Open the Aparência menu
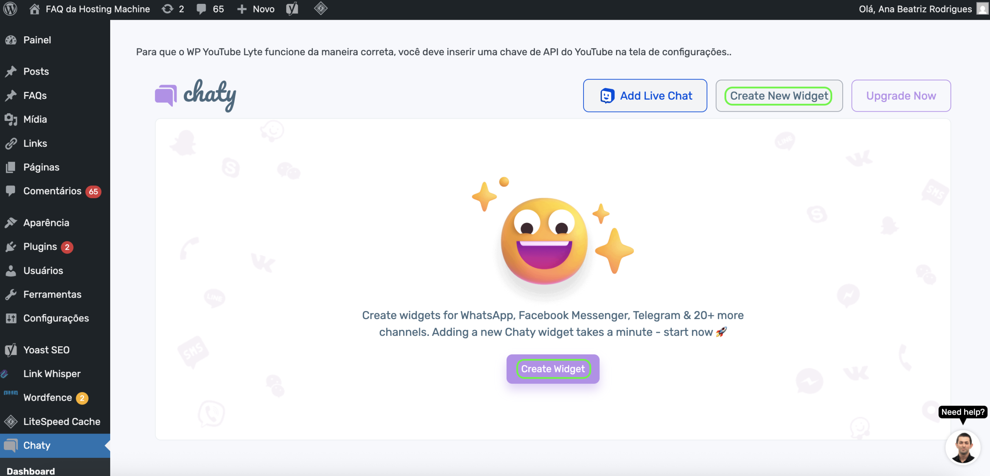Screen dimensions: 990x476 click(x=55, y=223)
